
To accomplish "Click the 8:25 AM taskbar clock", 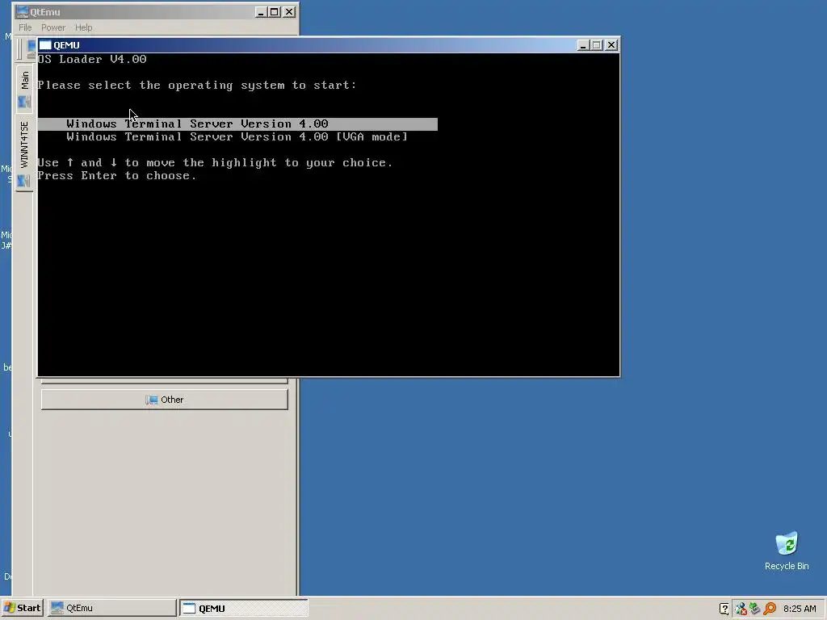I will point(800,609).
